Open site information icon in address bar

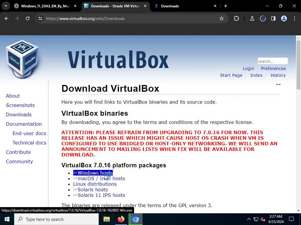click(40, 18)
